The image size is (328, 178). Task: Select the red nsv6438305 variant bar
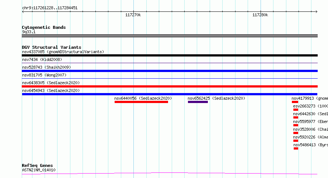(x=170, y=86)
